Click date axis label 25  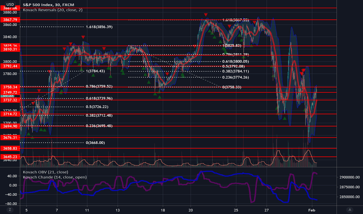pos(236,210)
